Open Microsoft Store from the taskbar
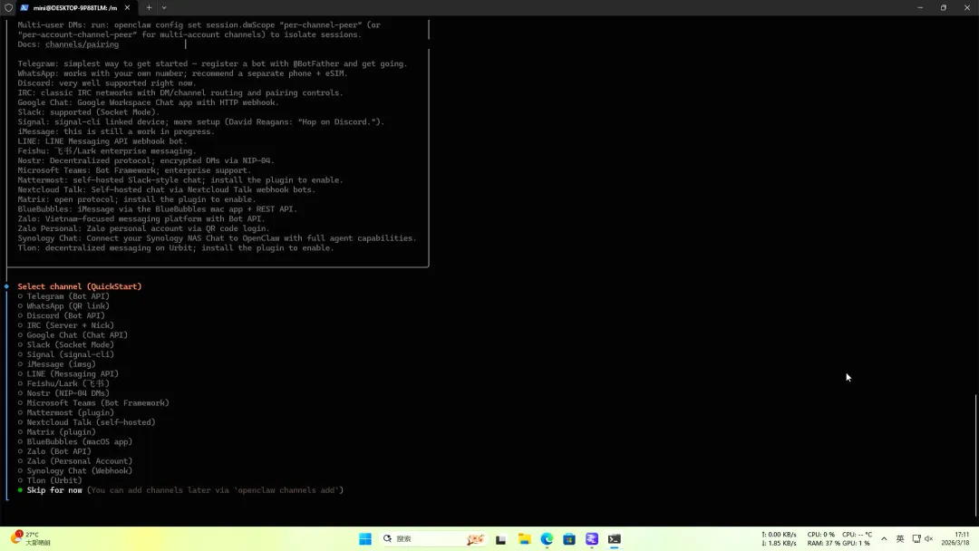This screenshot has height=551, width=979. click(569, 539)
